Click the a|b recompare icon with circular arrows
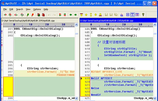This screenshot has height=101, width=158. point(10,15)
